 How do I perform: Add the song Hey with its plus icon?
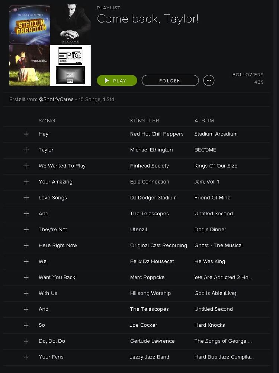click(26, 134)
